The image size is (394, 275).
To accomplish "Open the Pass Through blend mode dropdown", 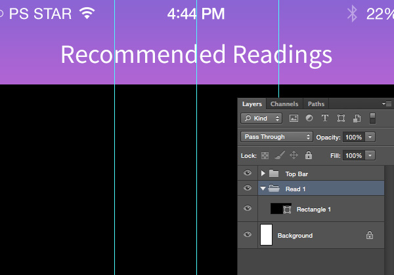I will coord(276,137).
